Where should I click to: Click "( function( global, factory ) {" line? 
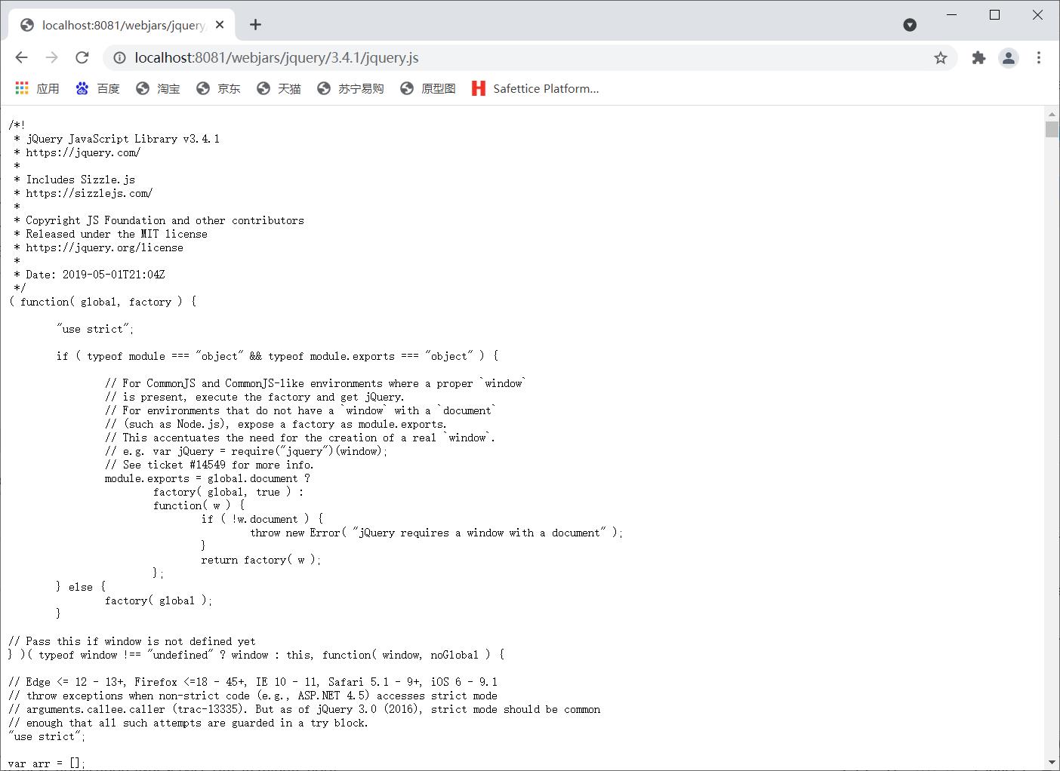[x=103, y=302]
